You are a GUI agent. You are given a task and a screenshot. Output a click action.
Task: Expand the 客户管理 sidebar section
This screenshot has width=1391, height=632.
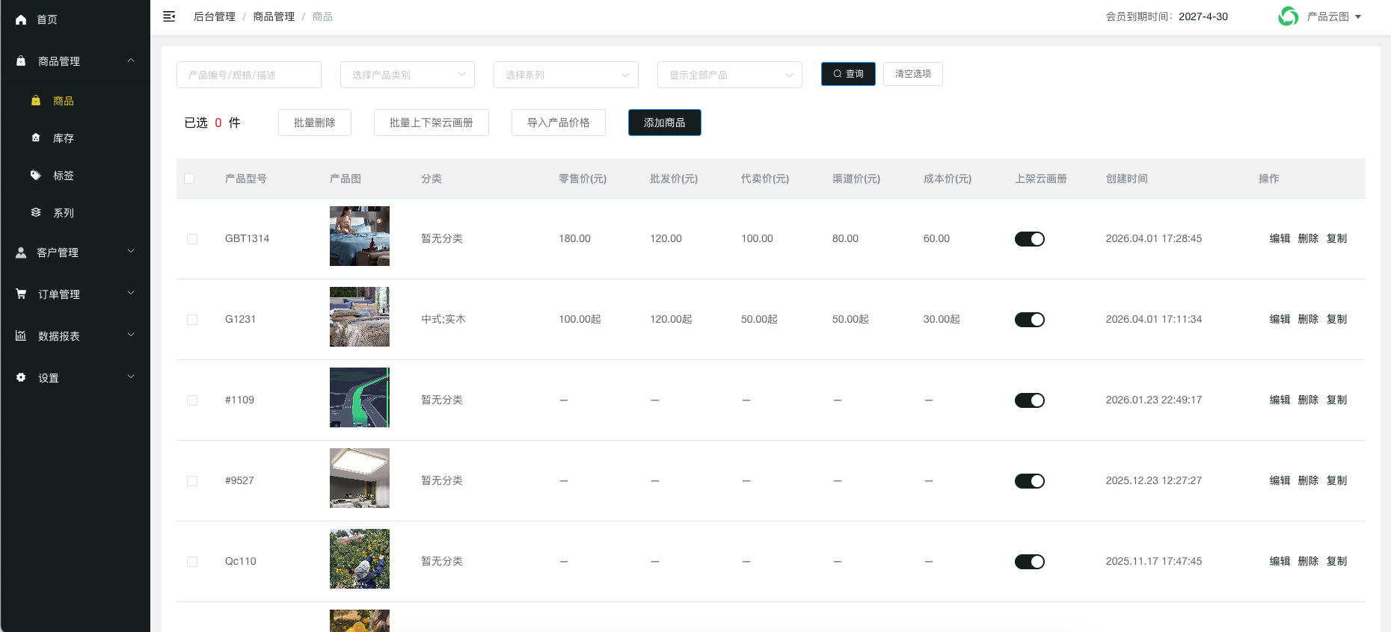[x=131, y=252]
